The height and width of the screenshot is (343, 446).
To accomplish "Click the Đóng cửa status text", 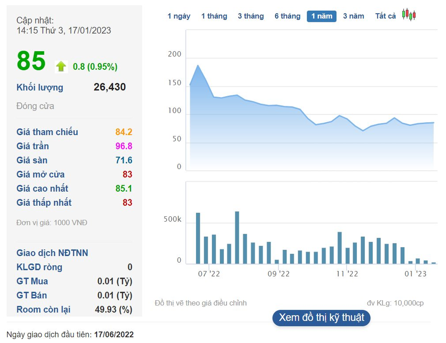I will pyautogui.click(x=35, y=106).
